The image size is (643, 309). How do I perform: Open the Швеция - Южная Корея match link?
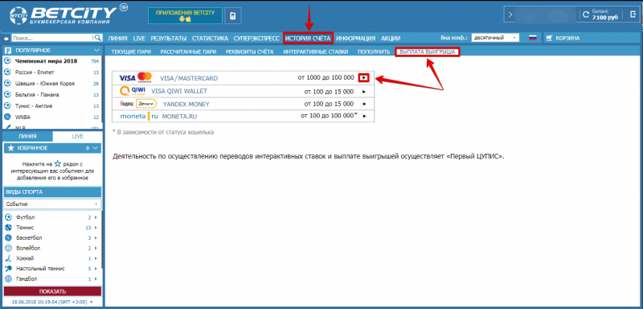pos(45,84)
